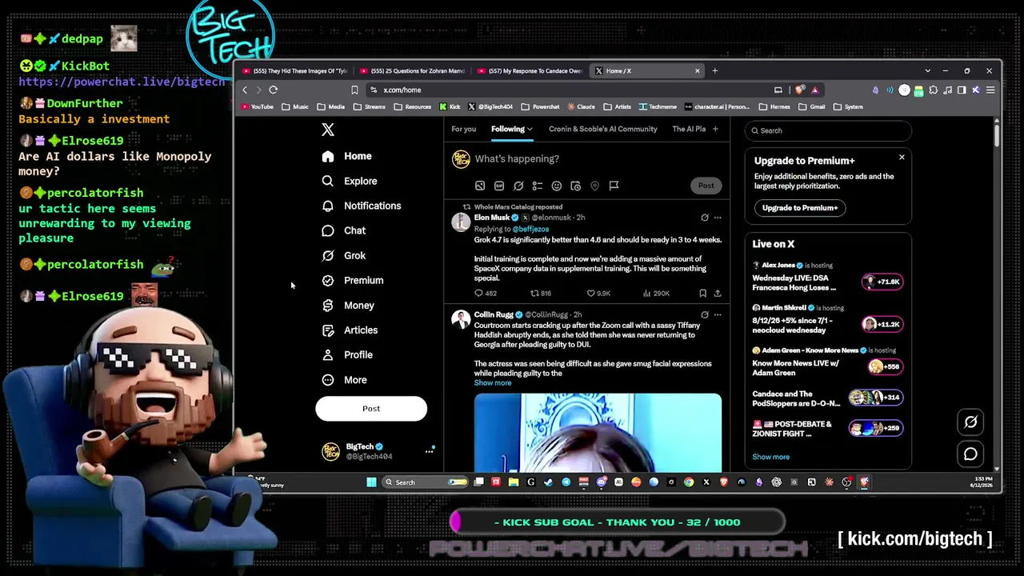Click the white Post button in sidebar
The width and height of the screenshot is (1024, 576).
click(x=371, y=409)
